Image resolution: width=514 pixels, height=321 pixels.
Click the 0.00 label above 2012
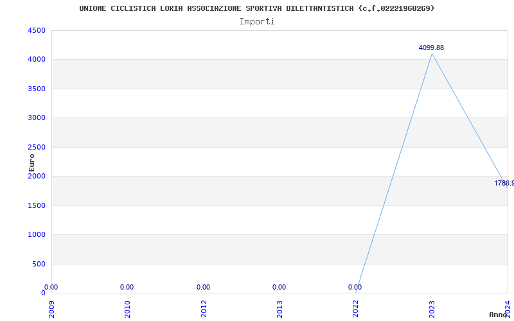pyautogui.click(x=203, y=287)
